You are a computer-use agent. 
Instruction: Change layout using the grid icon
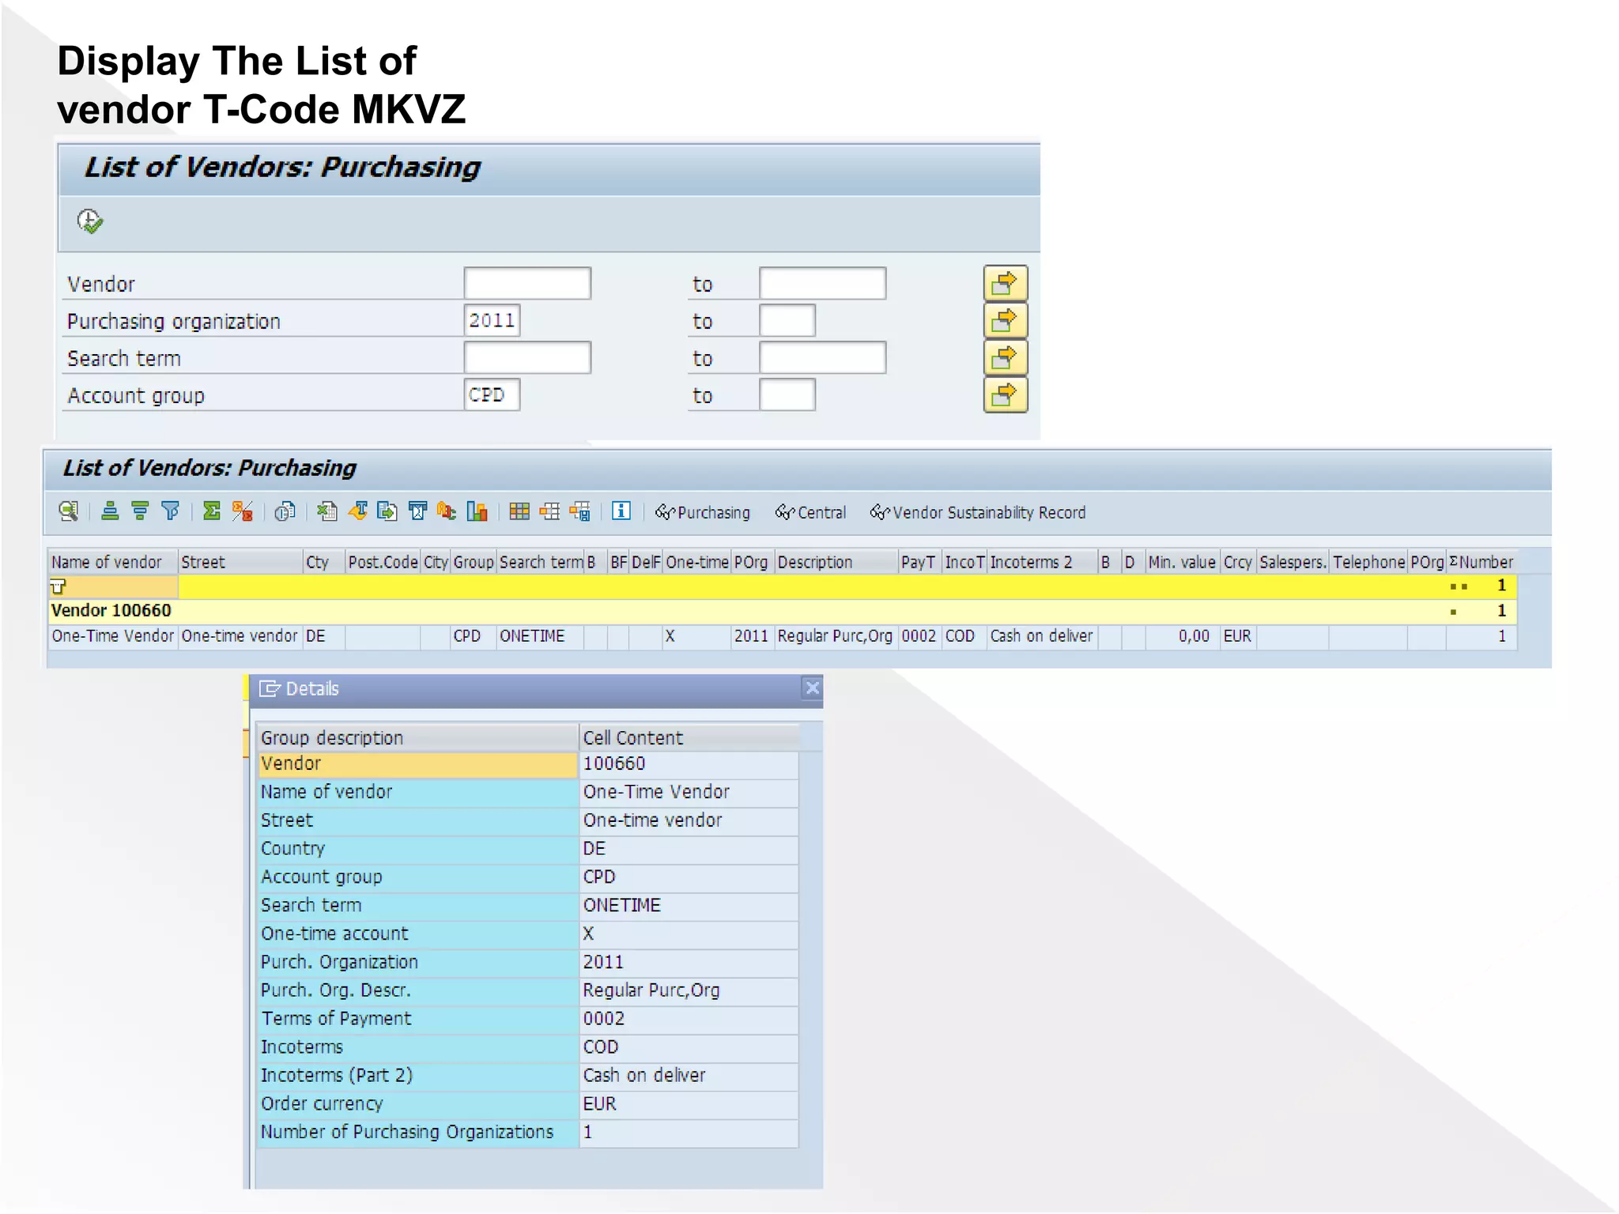click(519, 511)
